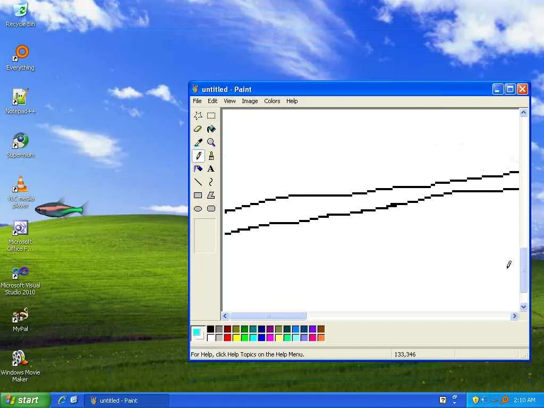Image resolution: width=544 pixels, height=408 pixels.
Task: Click the canvas vertical scroll up arrow
Action: (523, 112)
